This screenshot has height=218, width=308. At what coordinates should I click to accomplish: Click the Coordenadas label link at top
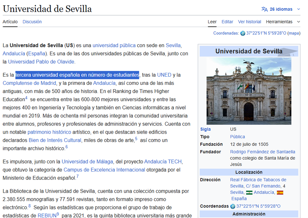[226, 33]
